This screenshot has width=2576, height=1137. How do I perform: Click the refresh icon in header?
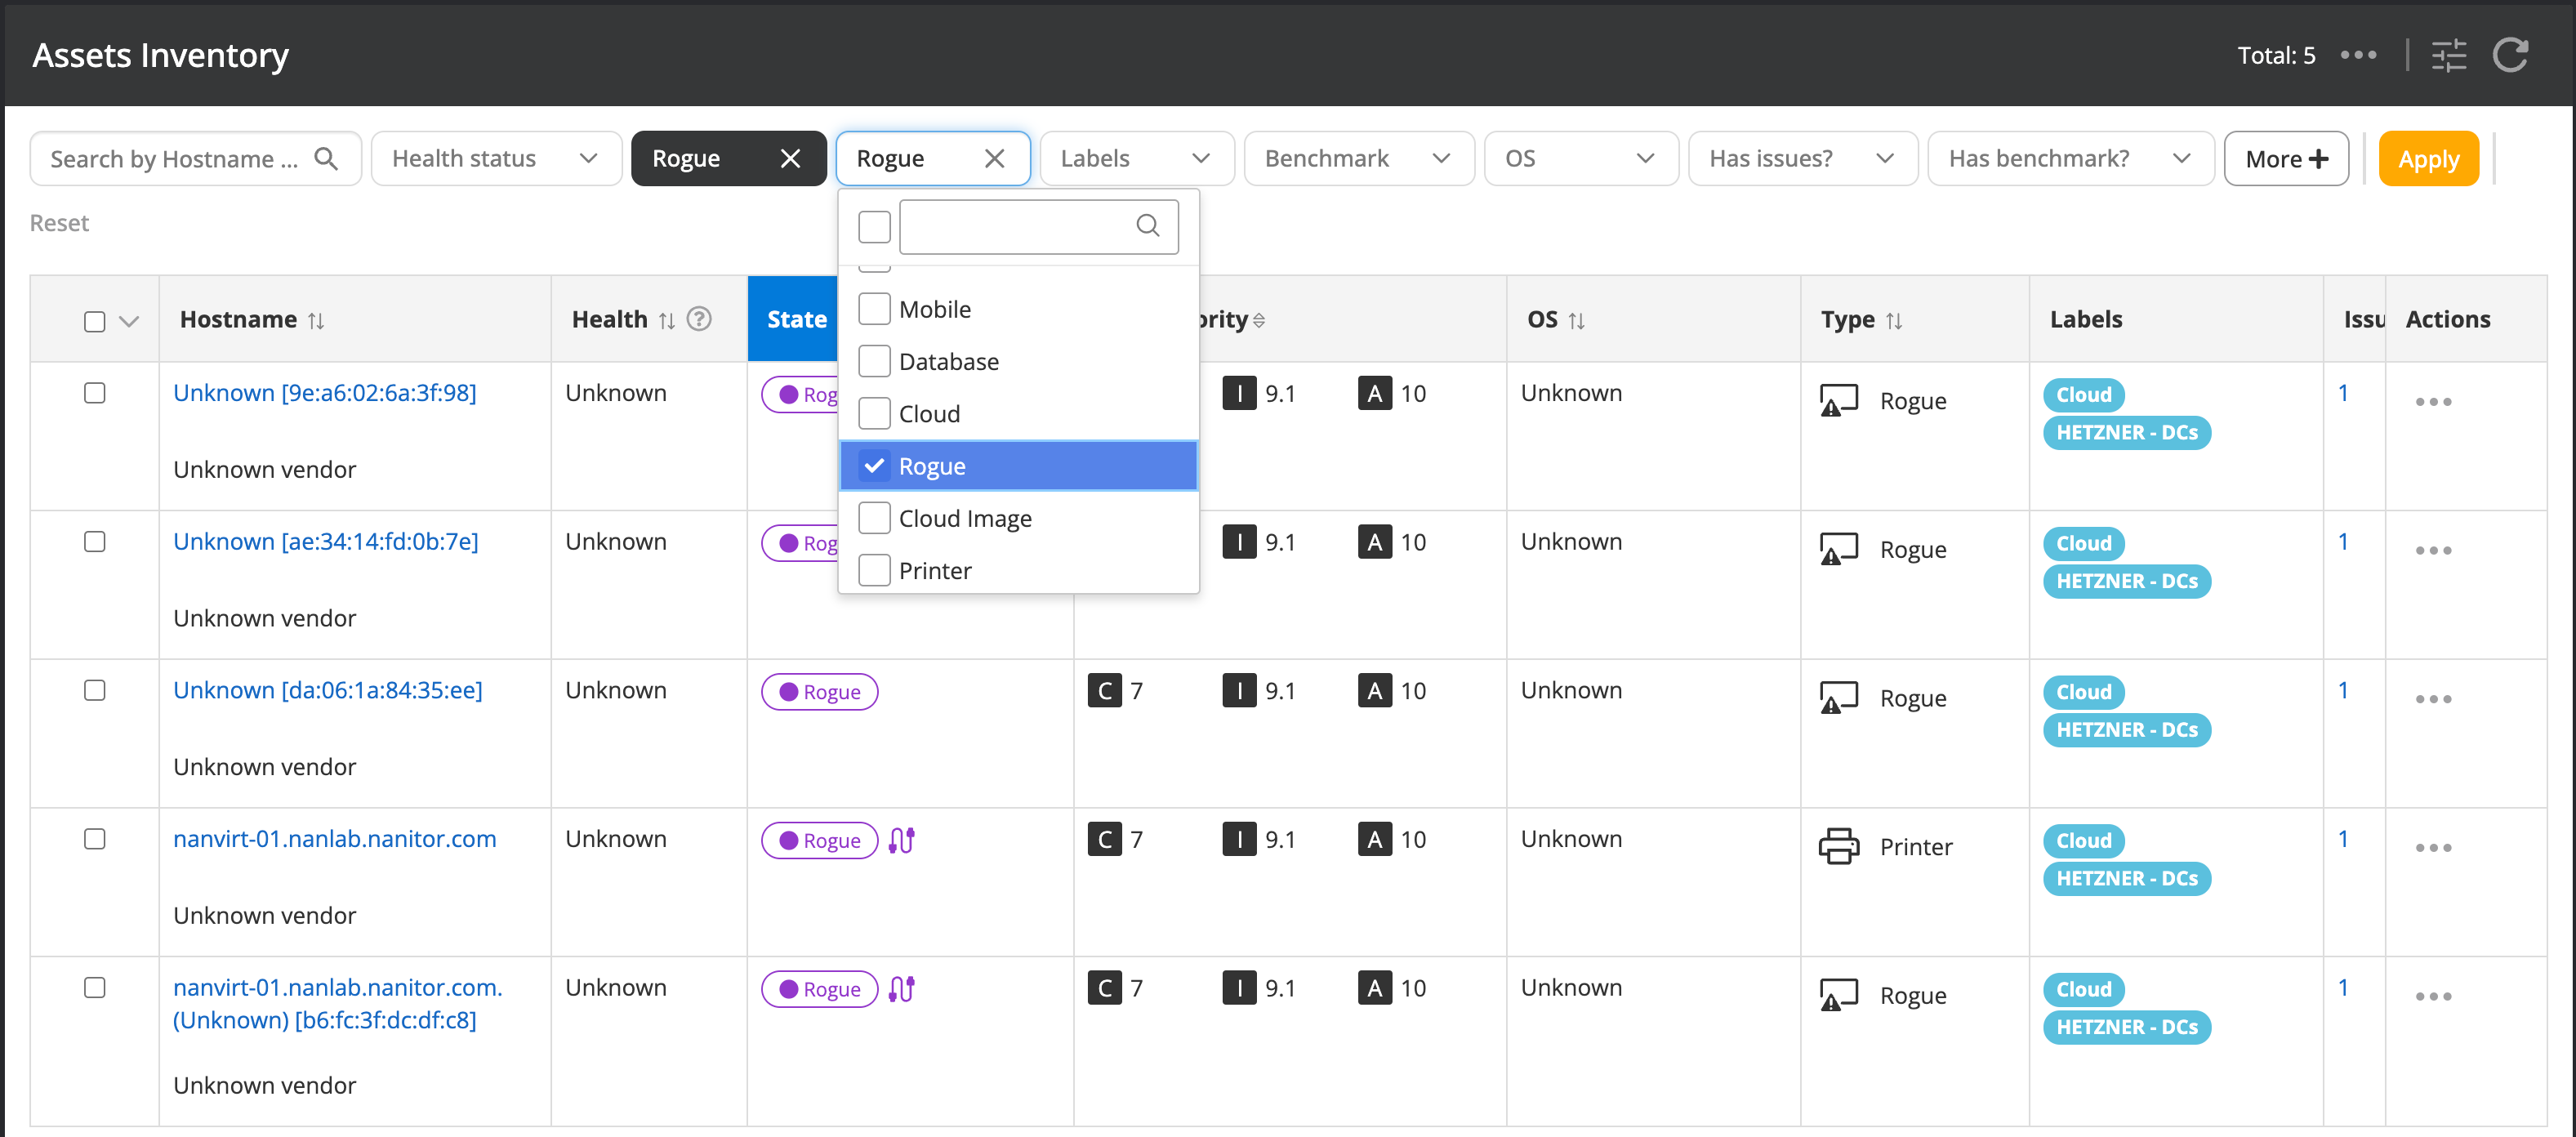2510,55
